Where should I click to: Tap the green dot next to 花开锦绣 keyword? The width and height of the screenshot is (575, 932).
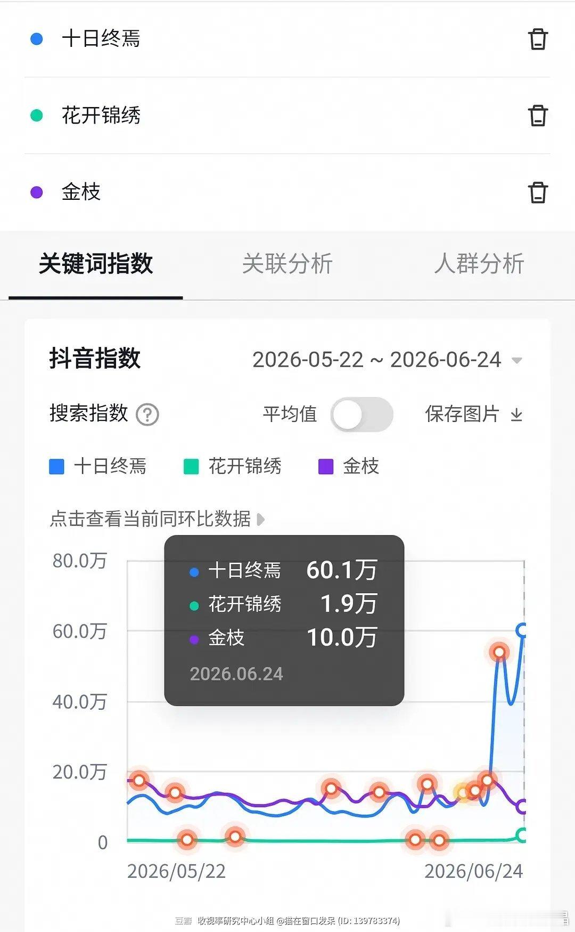[x=36, y=115]
